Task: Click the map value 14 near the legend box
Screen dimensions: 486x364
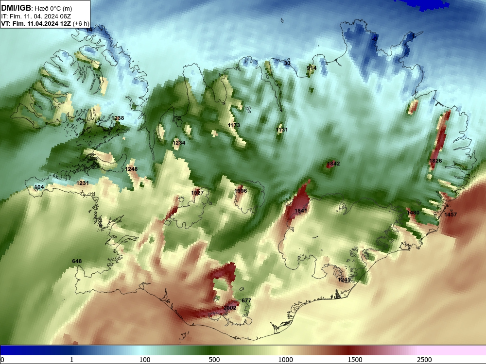Action: 89,30
